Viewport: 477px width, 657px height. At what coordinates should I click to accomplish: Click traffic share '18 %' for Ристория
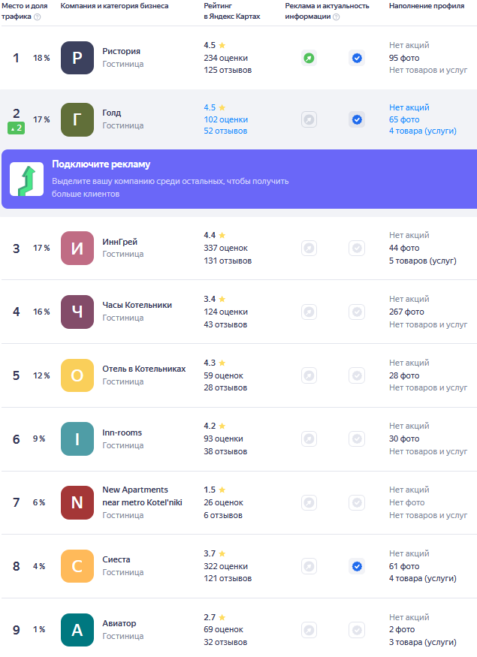point(41,58)
